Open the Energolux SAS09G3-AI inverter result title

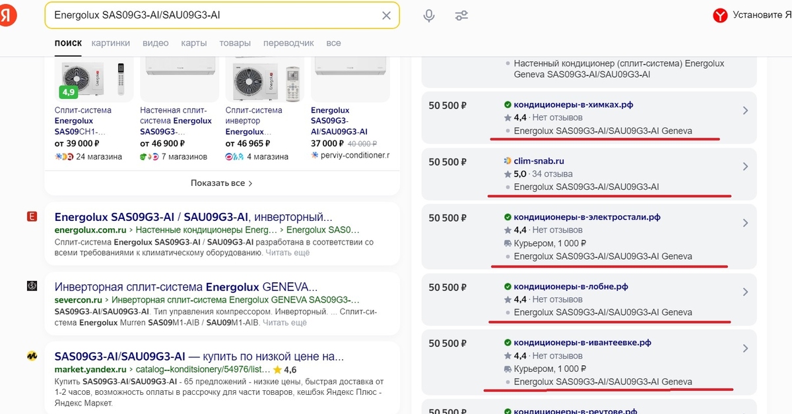pyautogui.click(x=193, y=217)
